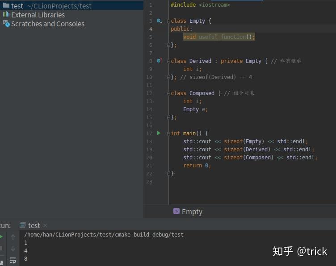Click on #include <iostream> line

200,5
